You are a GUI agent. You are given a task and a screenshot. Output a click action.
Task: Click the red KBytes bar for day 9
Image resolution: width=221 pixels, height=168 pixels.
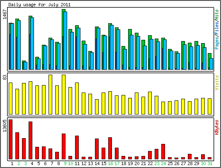click(63, 146)
